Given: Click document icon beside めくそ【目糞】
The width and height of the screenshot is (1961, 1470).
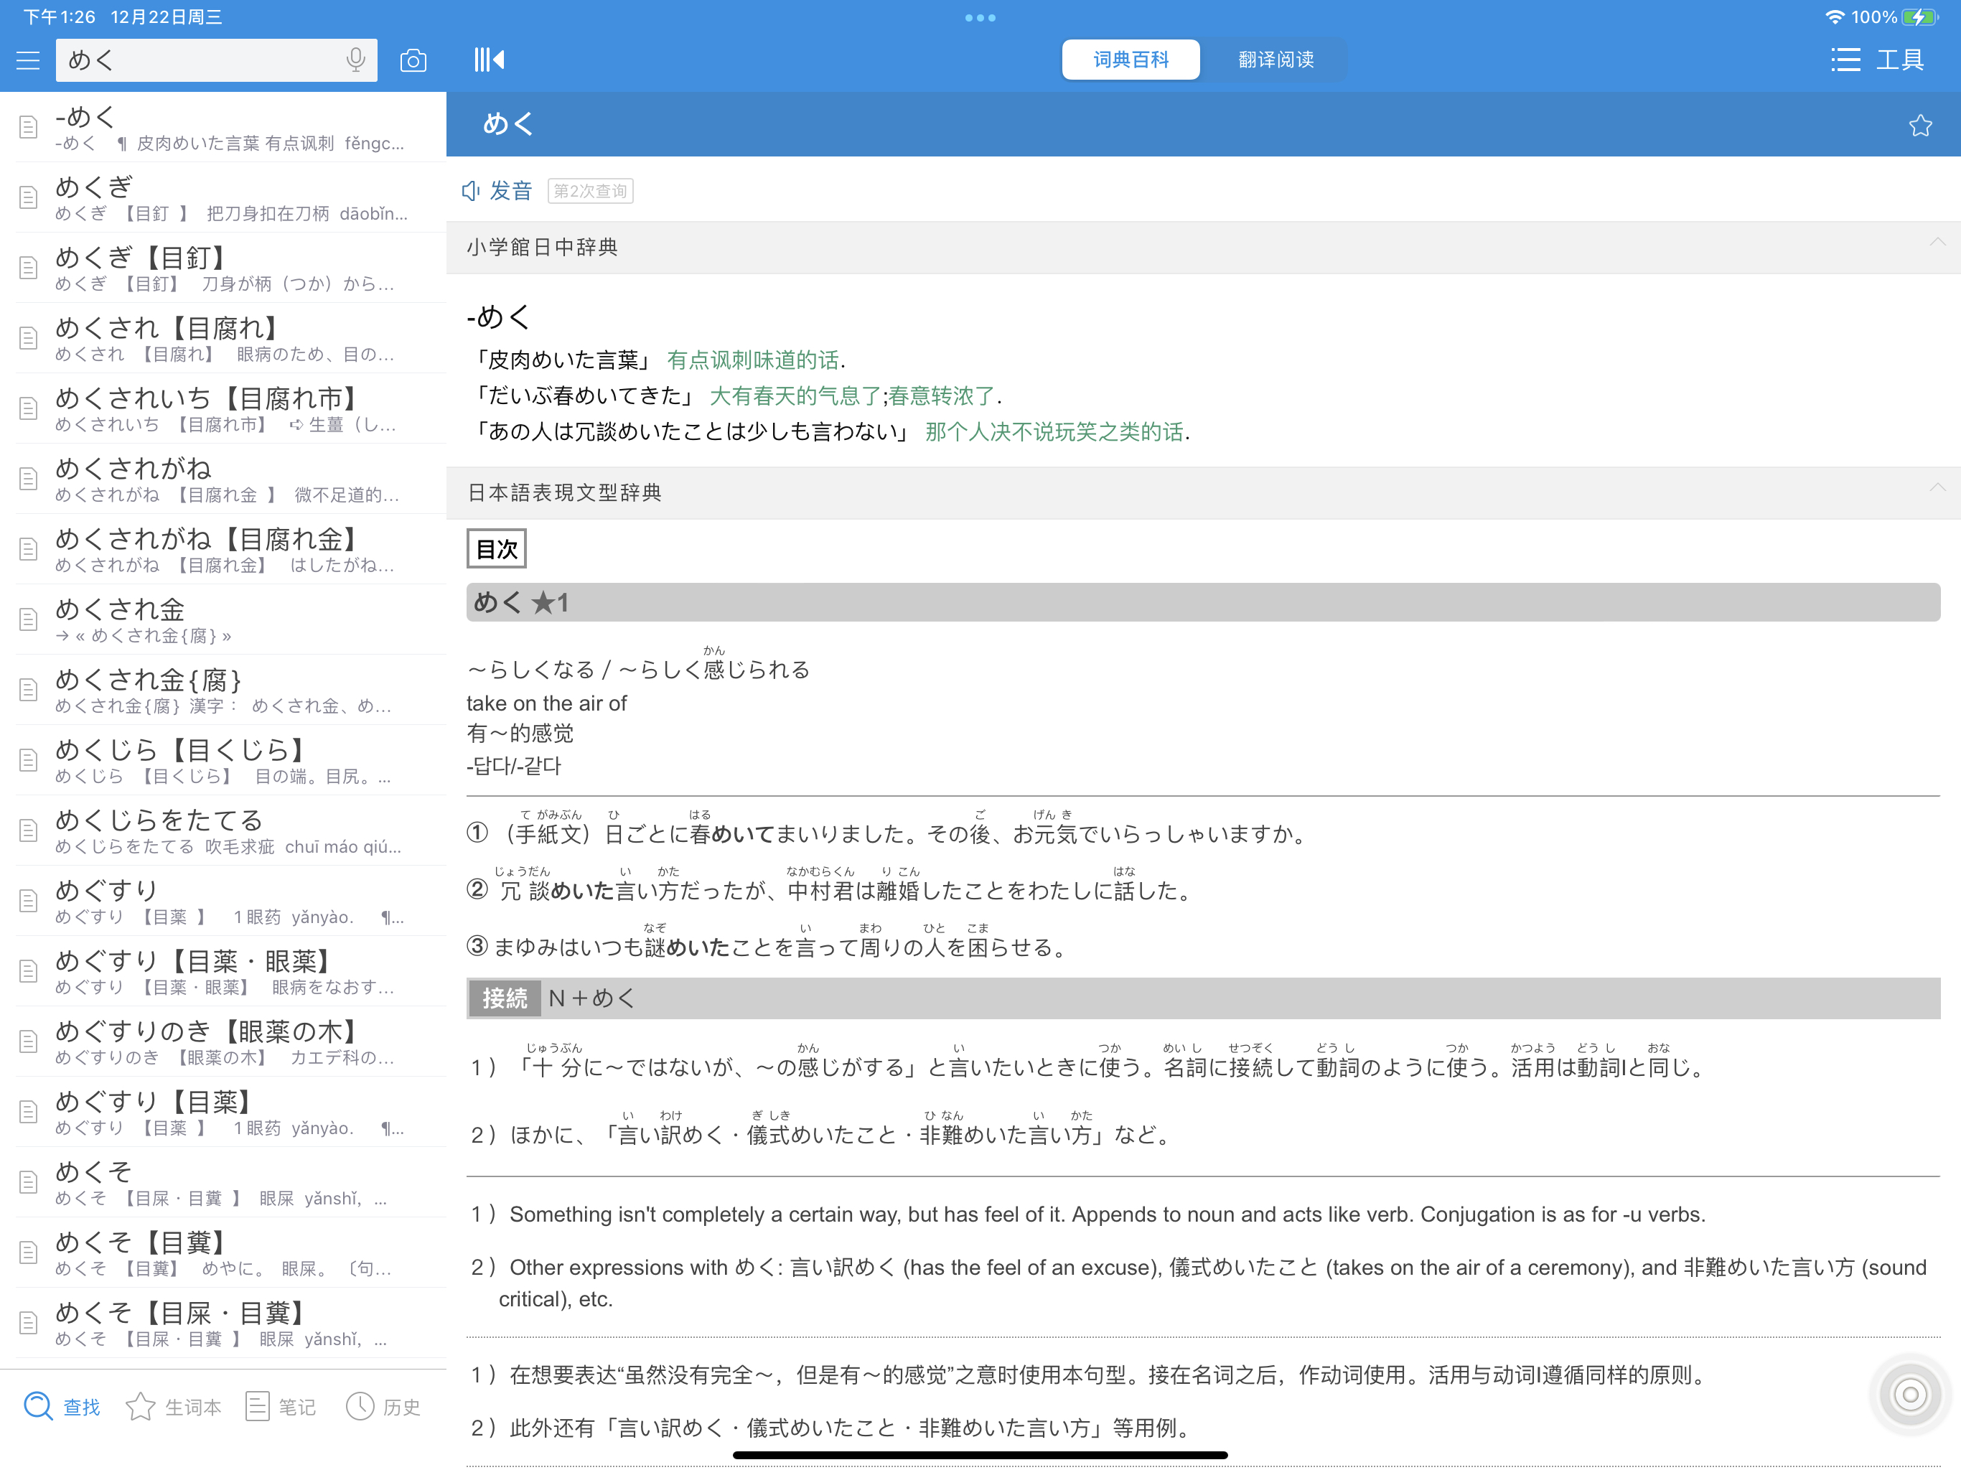Looking at the screenshot, I should pos(29,1253).
